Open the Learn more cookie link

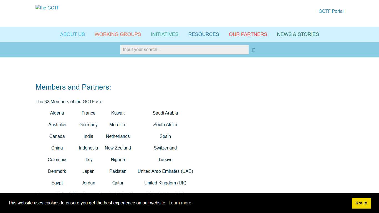tap(180, 203)
